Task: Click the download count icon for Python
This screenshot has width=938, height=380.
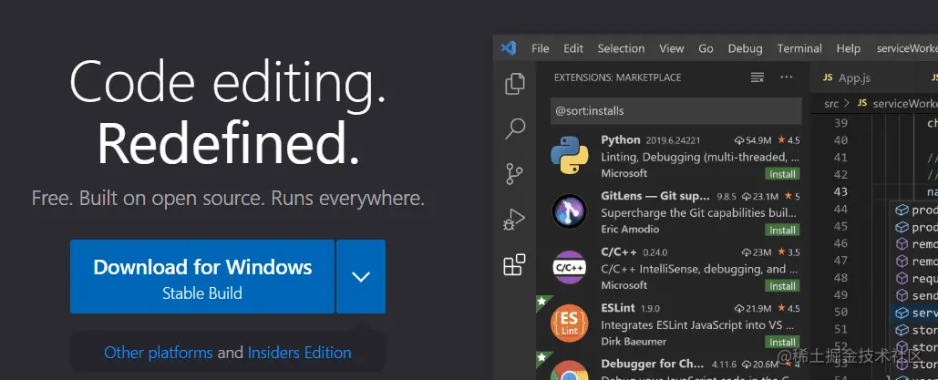Action: click(740, 140)
